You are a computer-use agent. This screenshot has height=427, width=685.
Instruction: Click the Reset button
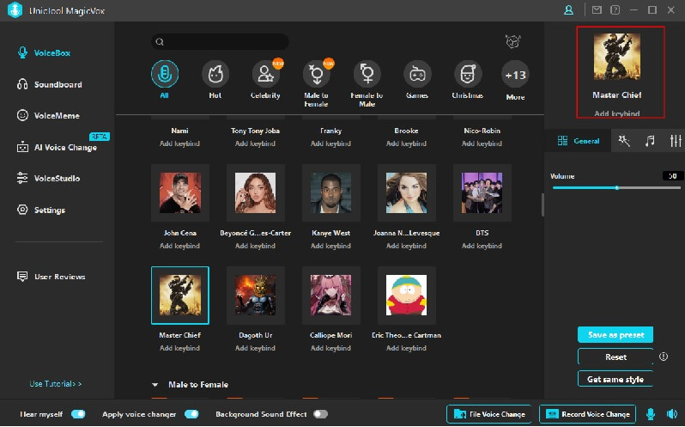pos(615,357)
